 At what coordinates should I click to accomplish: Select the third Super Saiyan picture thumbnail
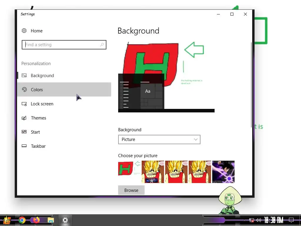pyautogui.click(x=200, y=172)
